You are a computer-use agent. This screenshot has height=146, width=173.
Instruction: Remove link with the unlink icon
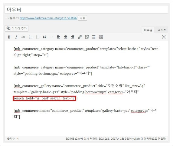pyautogui.click(x=87, y=37)
